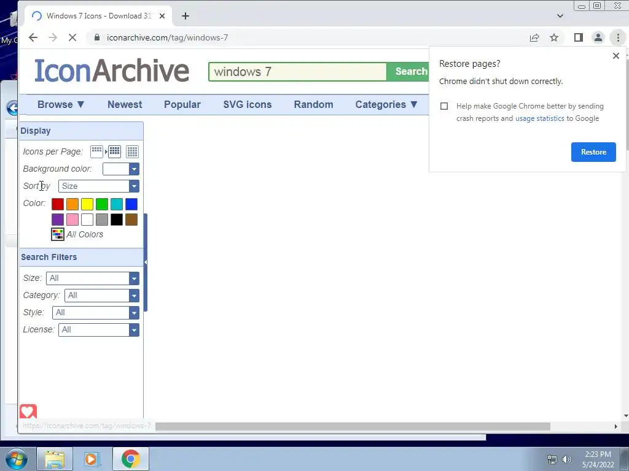
Task: Open Sort by dropdown
Action: [x=99, y=186]
